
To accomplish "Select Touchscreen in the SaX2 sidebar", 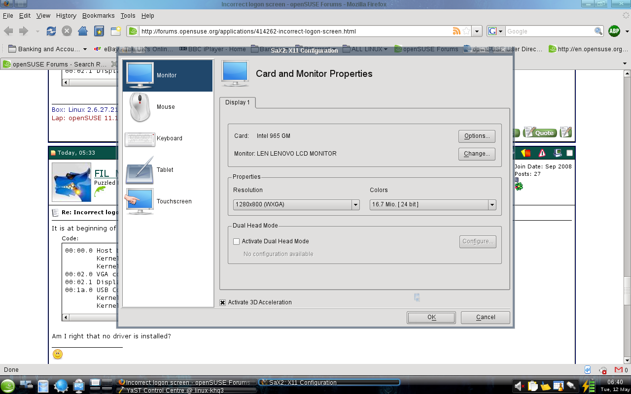I will [168, 201].
